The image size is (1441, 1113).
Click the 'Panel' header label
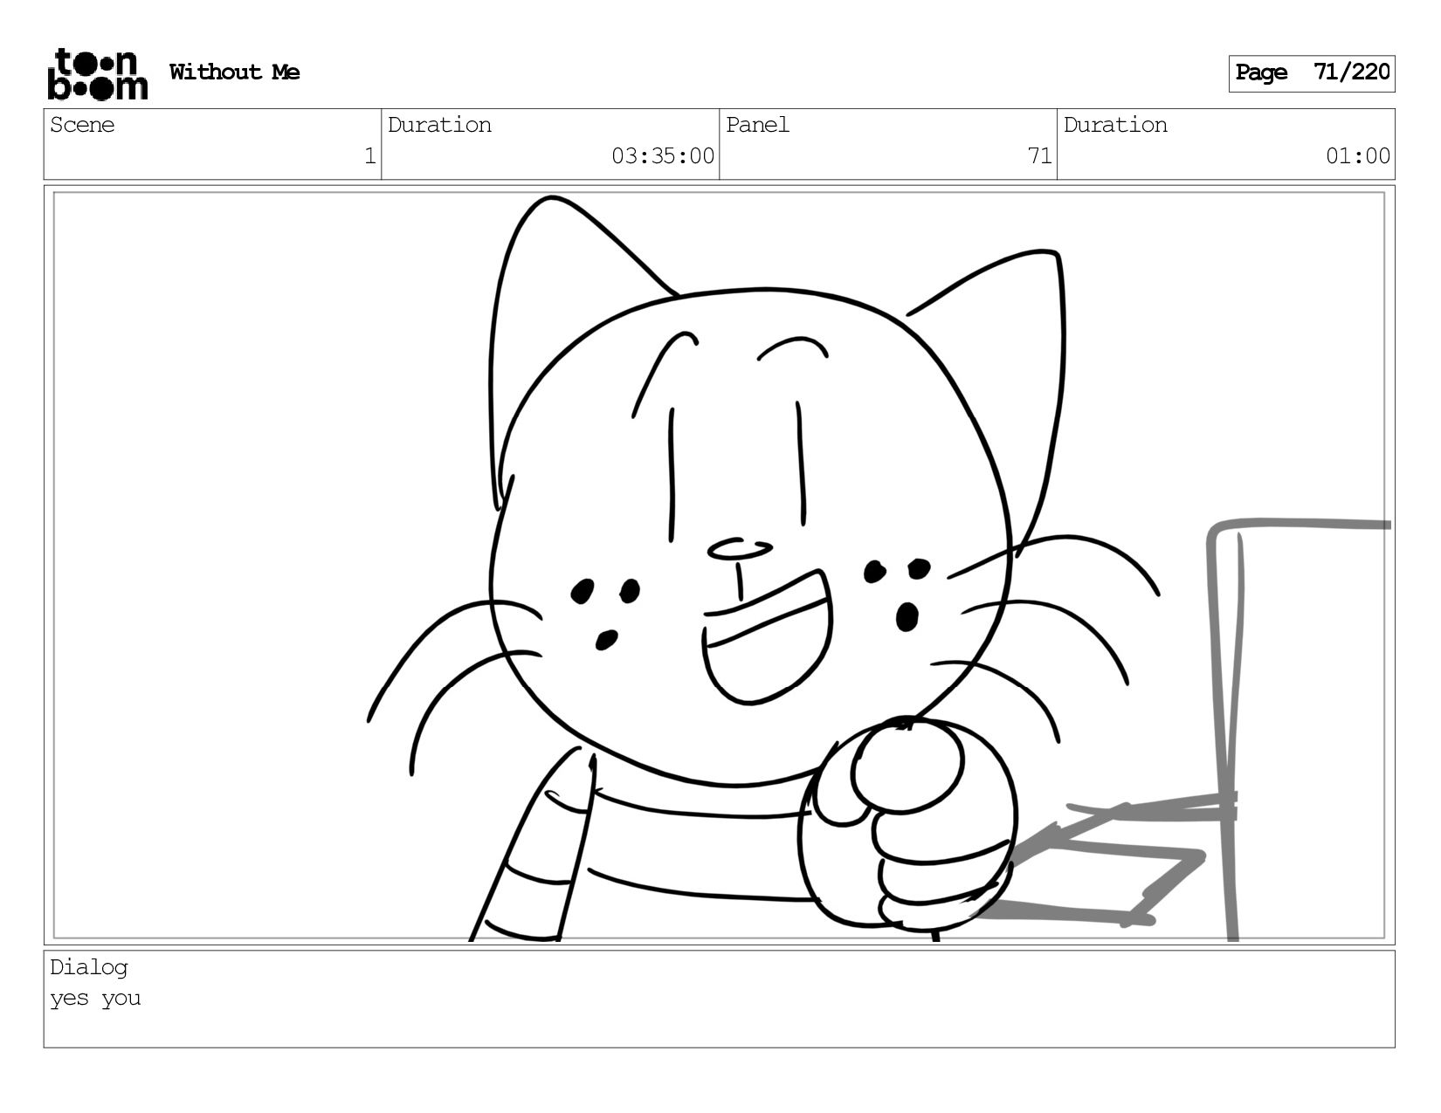(757, 125)
